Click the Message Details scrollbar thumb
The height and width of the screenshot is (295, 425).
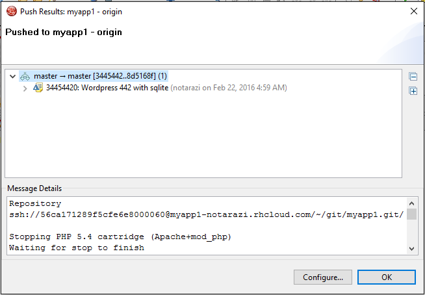[411, 214]
